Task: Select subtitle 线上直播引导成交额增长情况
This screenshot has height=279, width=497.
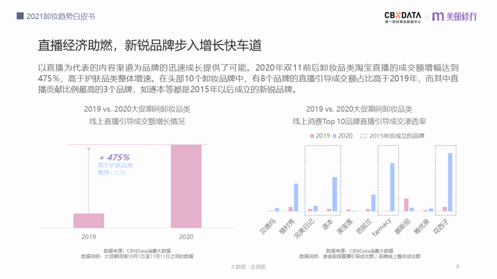Action: 137,121
